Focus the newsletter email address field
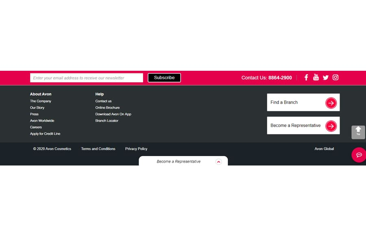This screenshot has height=244, width=366. pos(87,78)
